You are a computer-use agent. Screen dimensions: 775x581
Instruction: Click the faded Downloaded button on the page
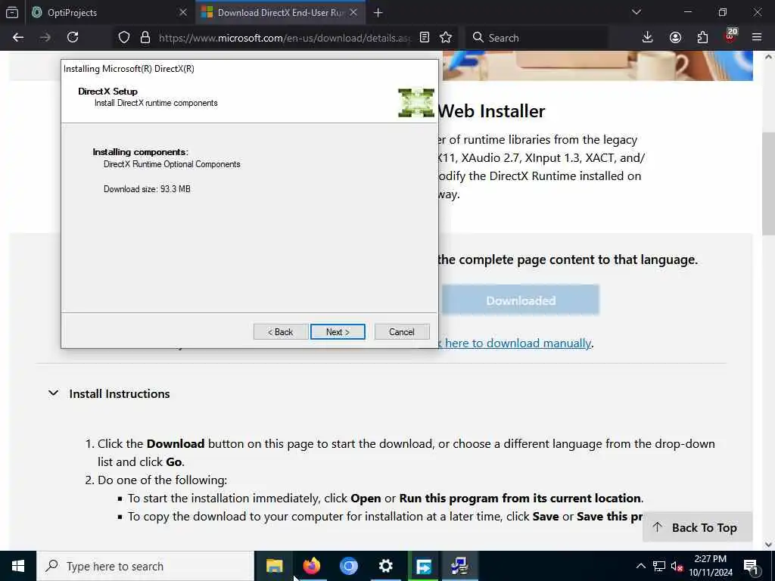(x=521, y=300)
